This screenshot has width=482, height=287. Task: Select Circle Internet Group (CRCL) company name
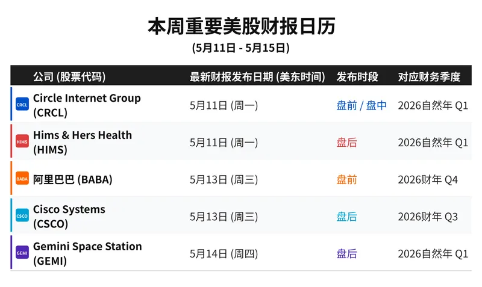point(87,105)
